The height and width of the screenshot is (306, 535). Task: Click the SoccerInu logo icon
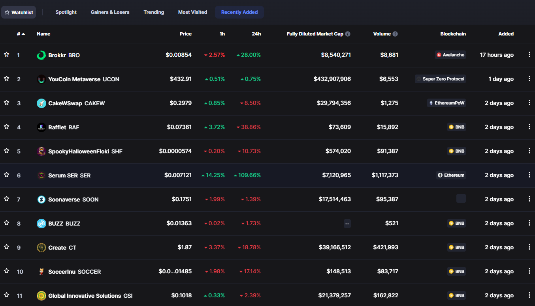tap(41, 272)
